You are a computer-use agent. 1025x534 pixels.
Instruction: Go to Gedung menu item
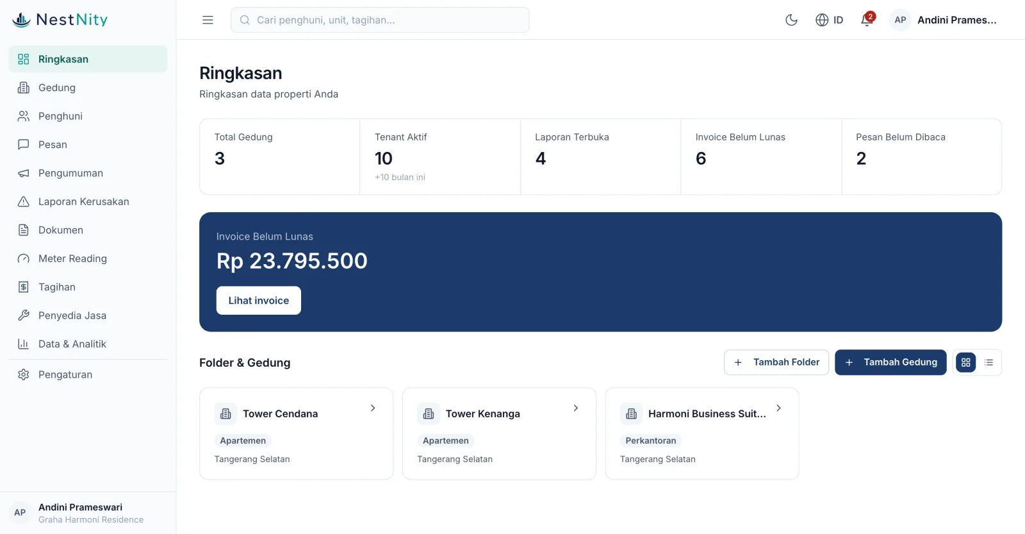pyautogui.click(x=88, y=88)
